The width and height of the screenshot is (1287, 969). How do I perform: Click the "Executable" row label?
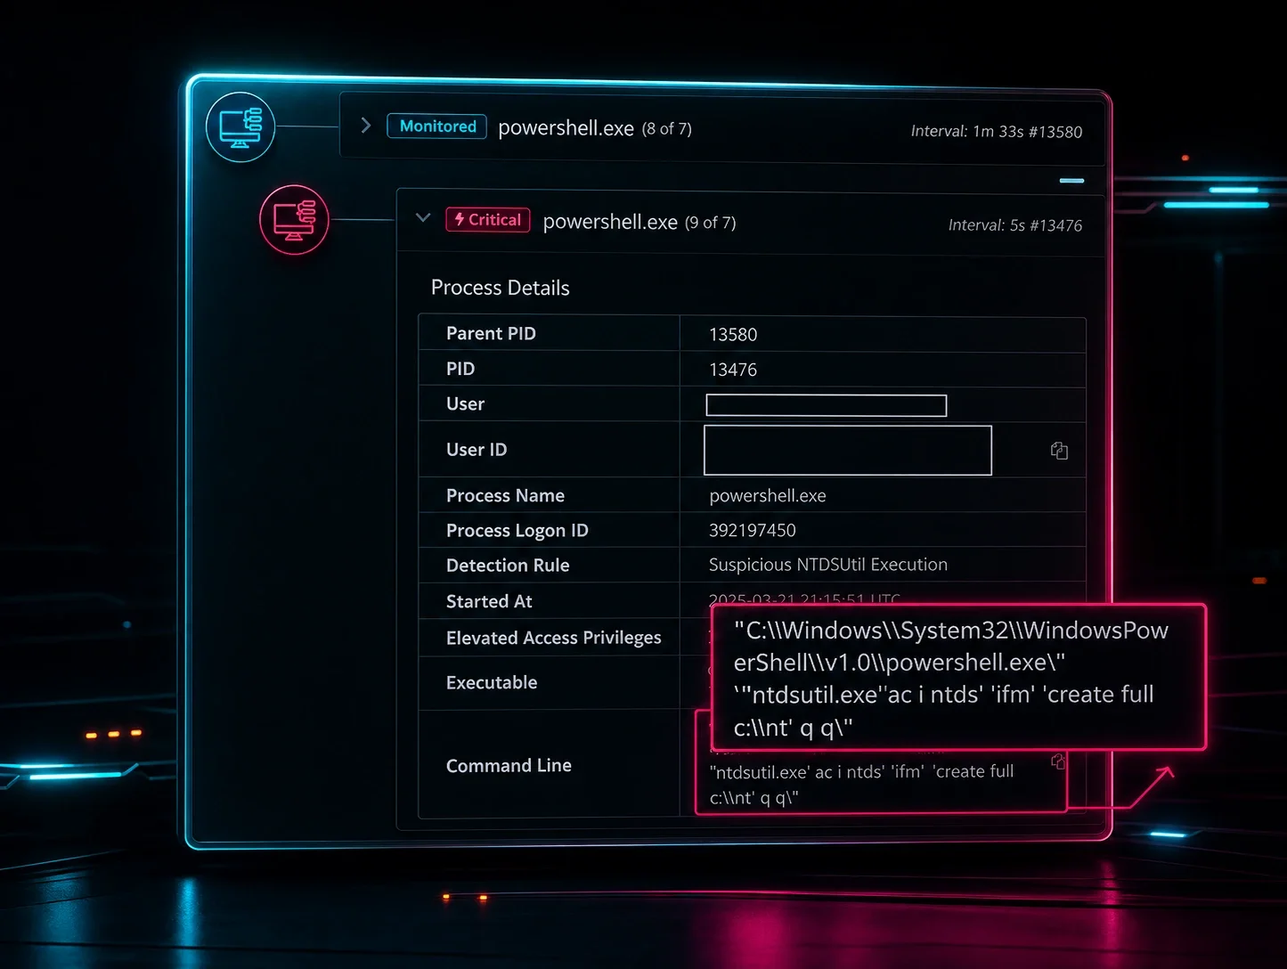pyautogui.click(x=492, y=683)
